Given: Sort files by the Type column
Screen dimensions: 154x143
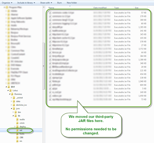Looking at the screenshot, I should 116,8.
